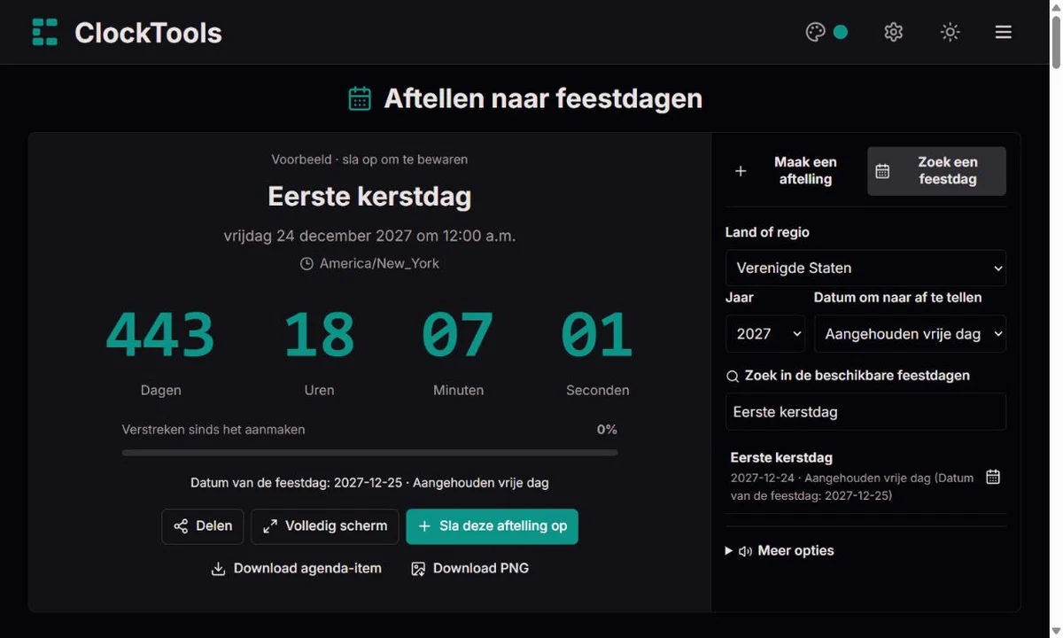1063x638 pixels.
Task: Click the vrijdag 24 december 2027 date line
Action: point(369,236)
